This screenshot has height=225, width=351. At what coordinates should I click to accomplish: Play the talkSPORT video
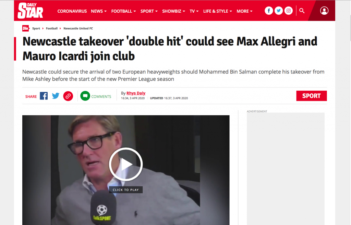pyautogui.click(x=126, y=164)
